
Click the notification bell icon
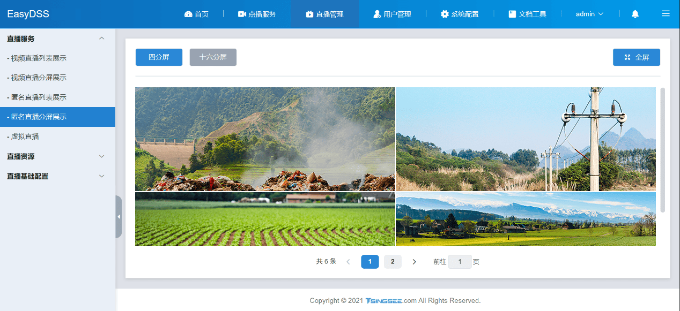coord(635,14)
